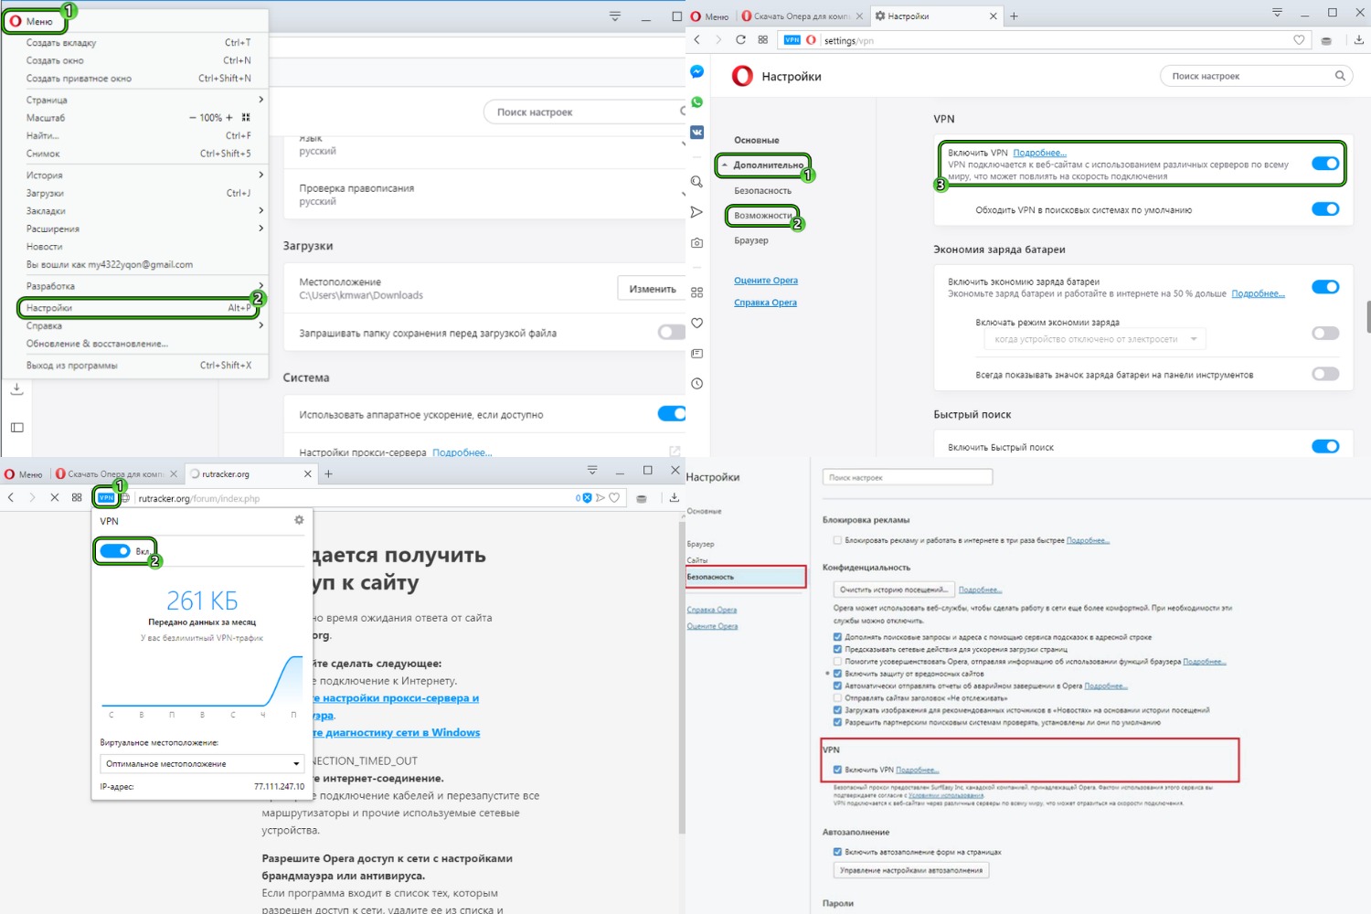Screen dimensions: 1371x914
Task: Enable Включать режим экономии заряда switch
Action: pos(1325,333)
